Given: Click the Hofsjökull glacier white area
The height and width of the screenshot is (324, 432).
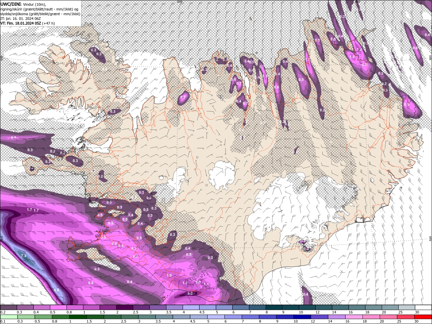Looking at the screenshot, I should (x=222, y=175).
